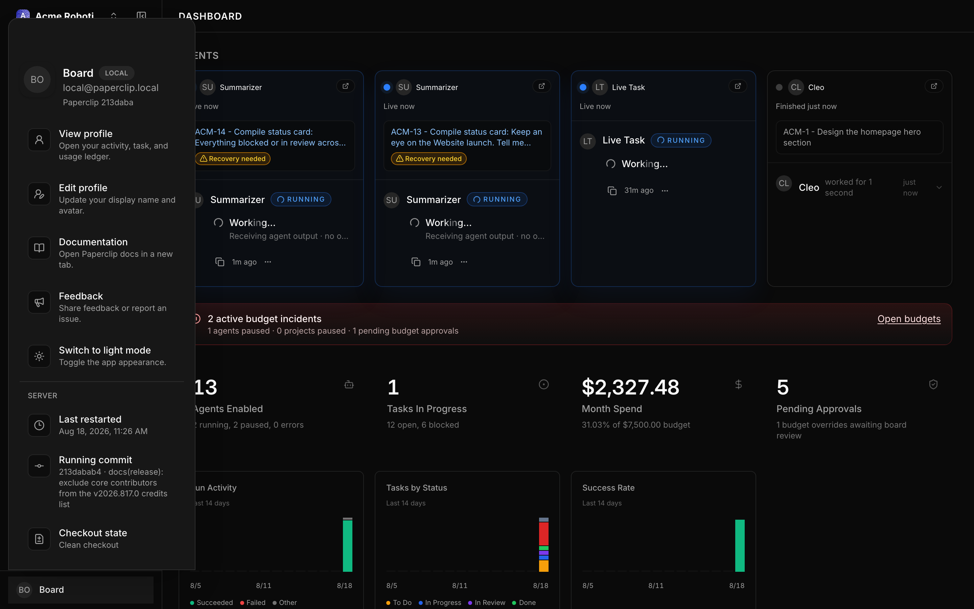Screen dimensions: 974x609
Task: Click the CL avatar beside 'worked for 1 second'
Action: click(784, 184)
